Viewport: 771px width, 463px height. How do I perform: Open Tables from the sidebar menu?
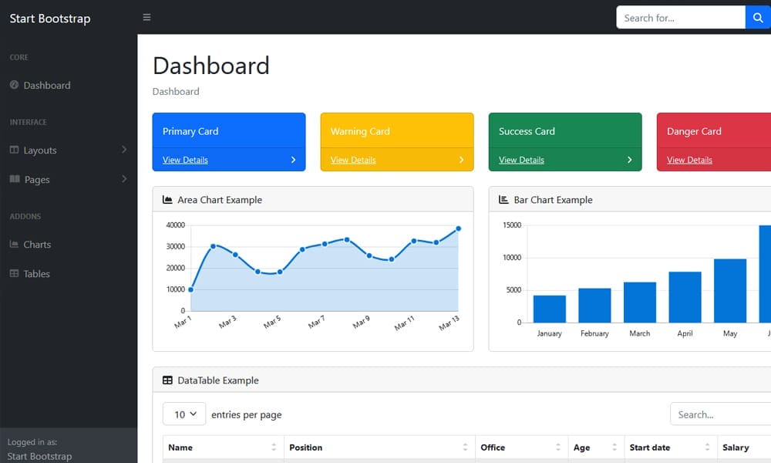click(x=36, y=274)
